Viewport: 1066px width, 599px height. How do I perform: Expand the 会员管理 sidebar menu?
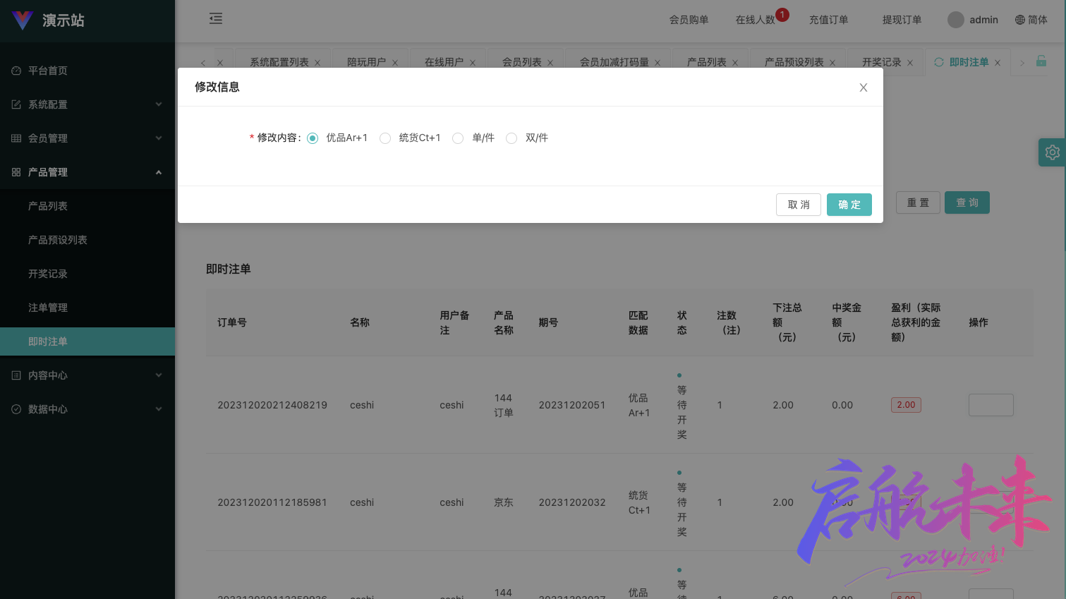87,138
